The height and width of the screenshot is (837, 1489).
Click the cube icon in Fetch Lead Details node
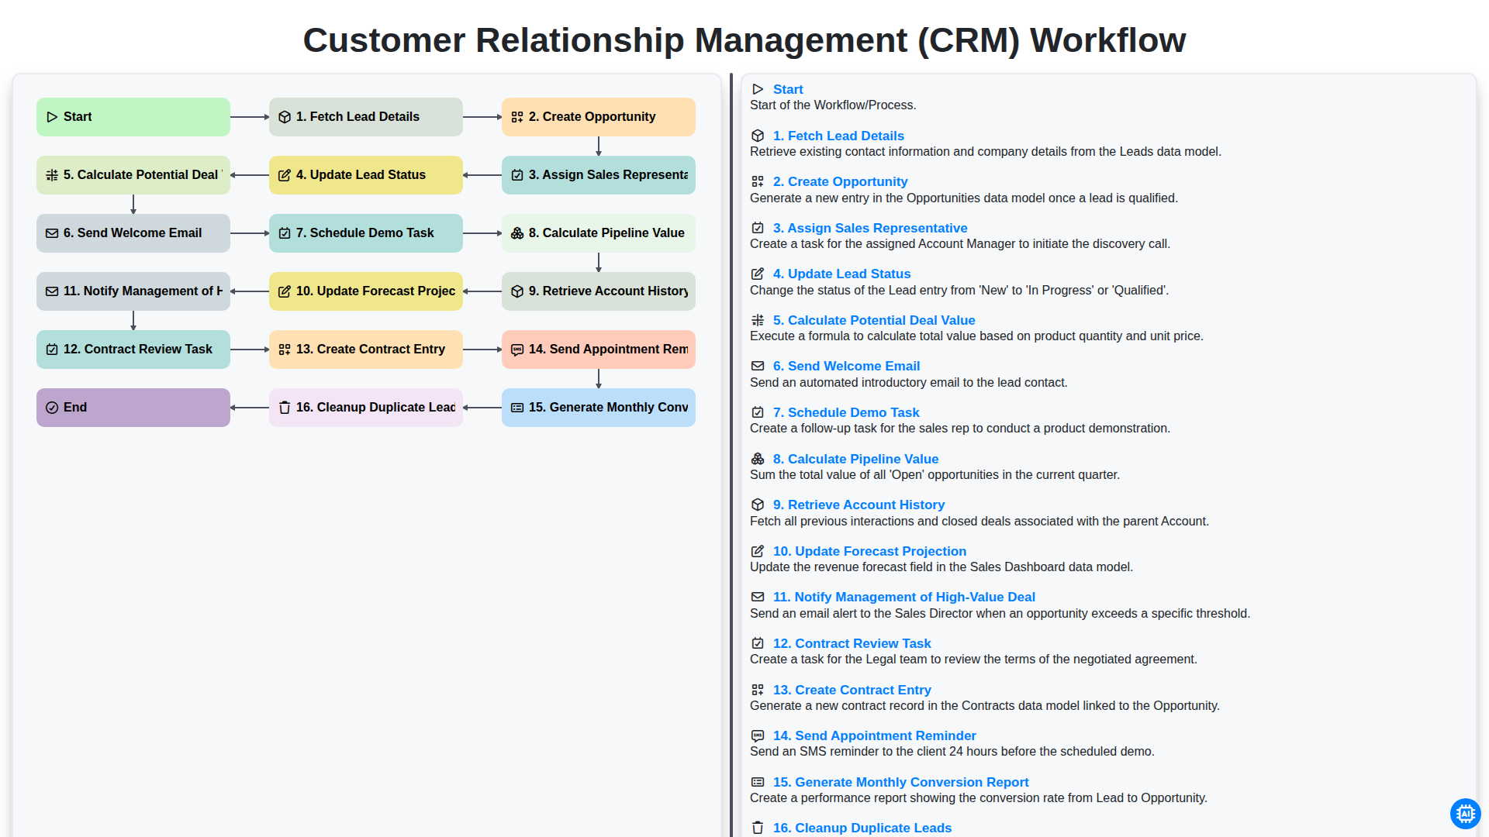click(x=285, y=117)
